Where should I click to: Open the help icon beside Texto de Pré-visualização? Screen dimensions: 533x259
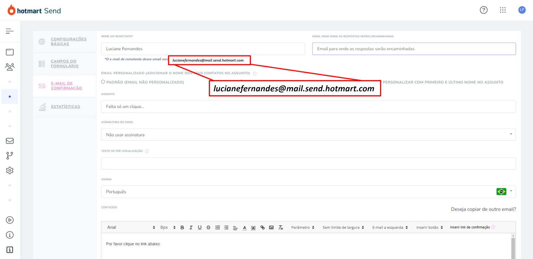coord(147,151)
